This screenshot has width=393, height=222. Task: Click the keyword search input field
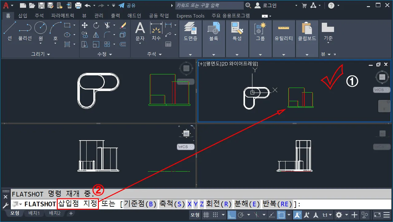point(209,5)
